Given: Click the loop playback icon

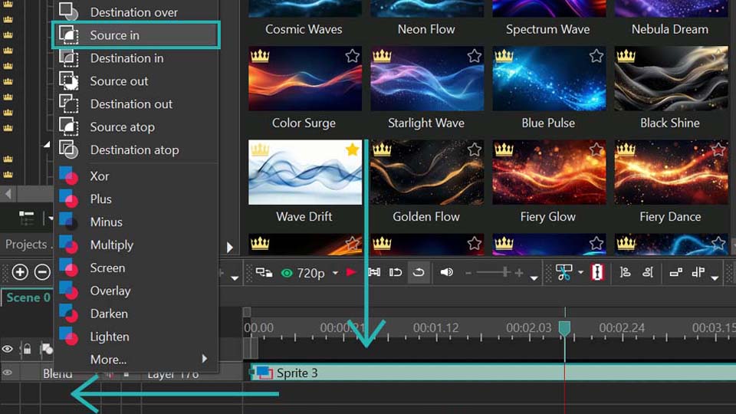Looking at the screenshot, I should point(419,273).
